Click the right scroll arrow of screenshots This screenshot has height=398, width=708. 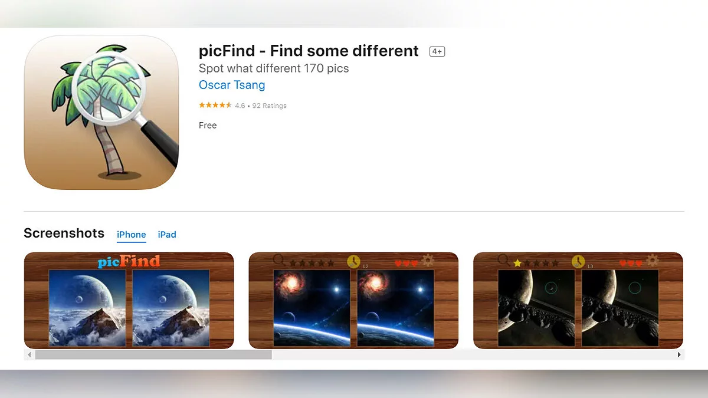coord(679,355)
